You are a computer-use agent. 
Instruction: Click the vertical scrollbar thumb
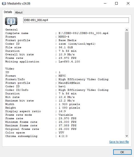click(x=127, y=61)
